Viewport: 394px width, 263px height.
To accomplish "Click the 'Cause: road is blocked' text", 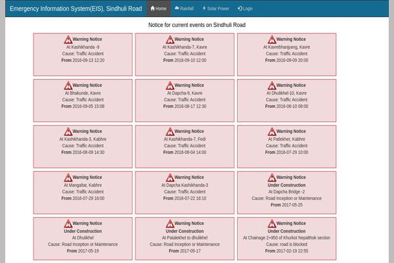I will [x=286, y=245].
